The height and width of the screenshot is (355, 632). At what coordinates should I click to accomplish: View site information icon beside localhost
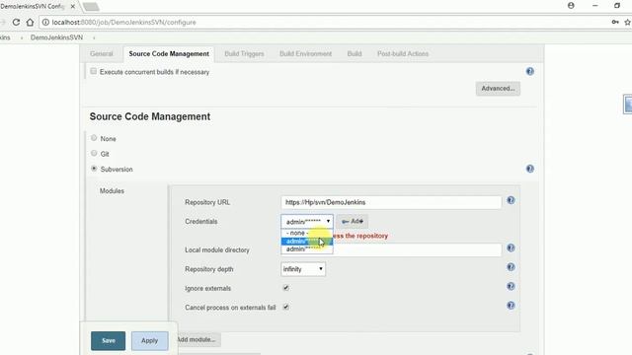(x=45, y=22)
